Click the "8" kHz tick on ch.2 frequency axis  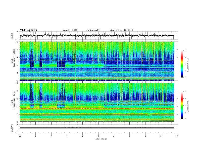pyautogui.click(x=18, y=91)
